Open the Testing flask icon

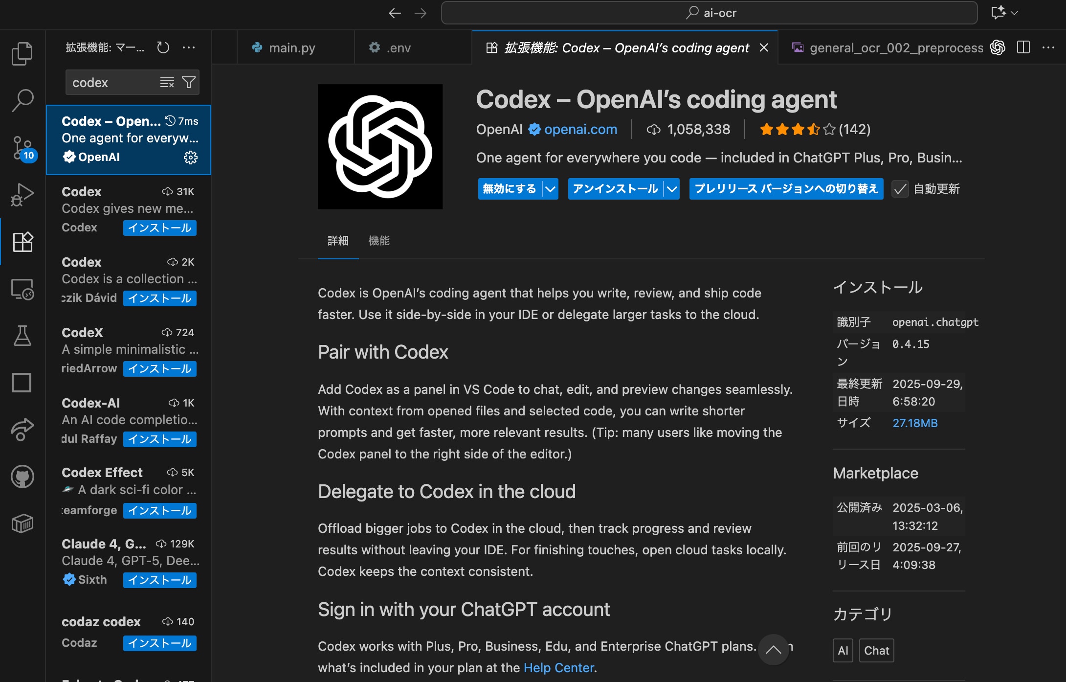[22, 336]
